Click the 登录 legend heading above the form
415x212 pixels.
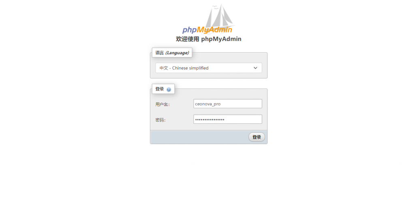tap(160, 89)
